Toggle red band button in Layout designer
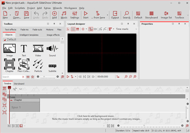 [x=78, y=29]
